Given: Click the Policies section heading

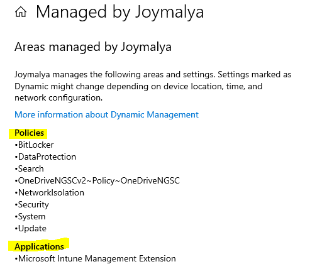Looking at the screenshot, I should [30, 133].
